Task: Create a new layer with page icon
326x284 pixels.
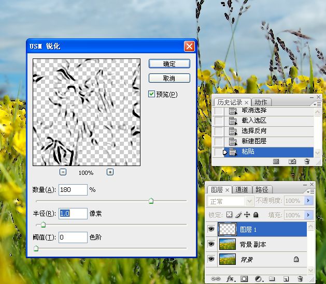Action: point(286,279)
